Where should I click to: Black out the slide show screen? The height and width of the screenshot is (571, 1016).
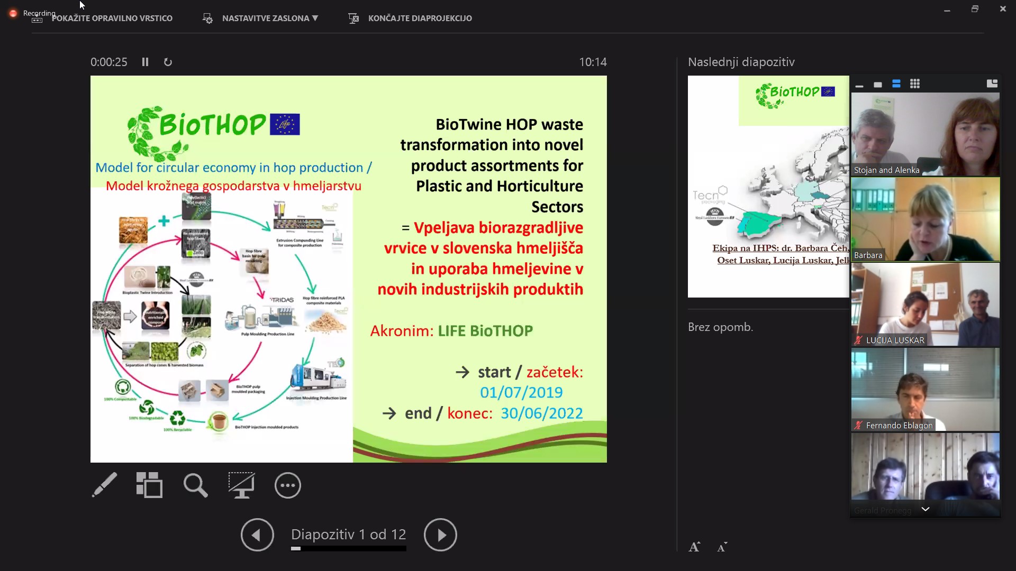point(241,485)
